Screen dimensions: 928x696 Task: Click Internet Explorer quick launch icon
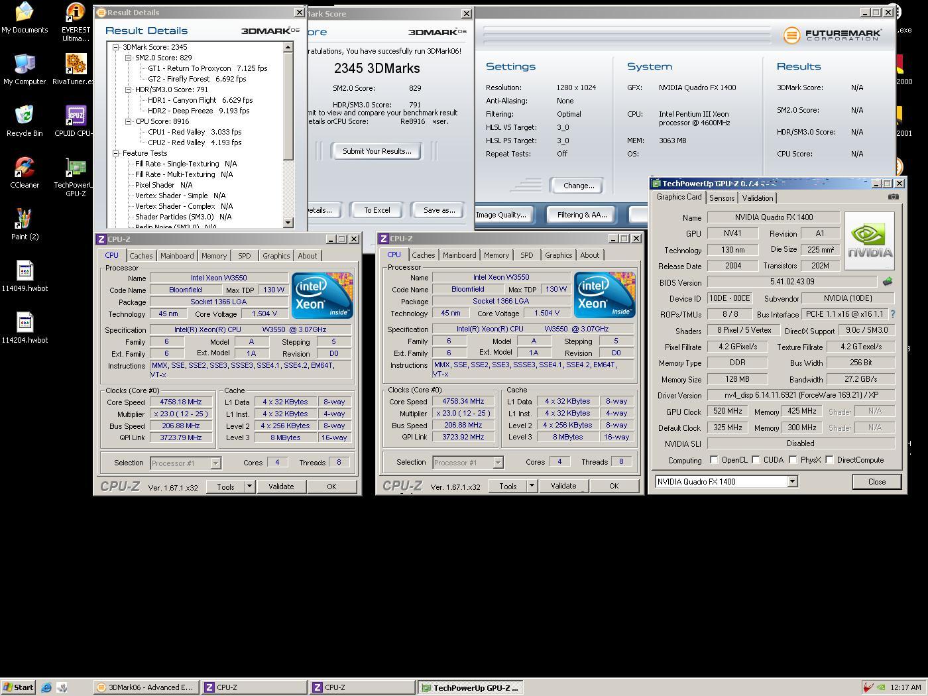[46, 687]
